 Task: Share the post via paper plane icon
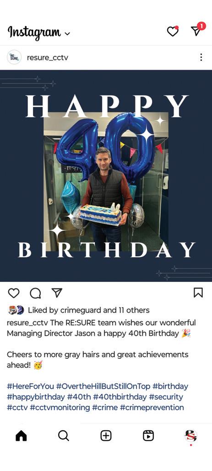(57, 292)
